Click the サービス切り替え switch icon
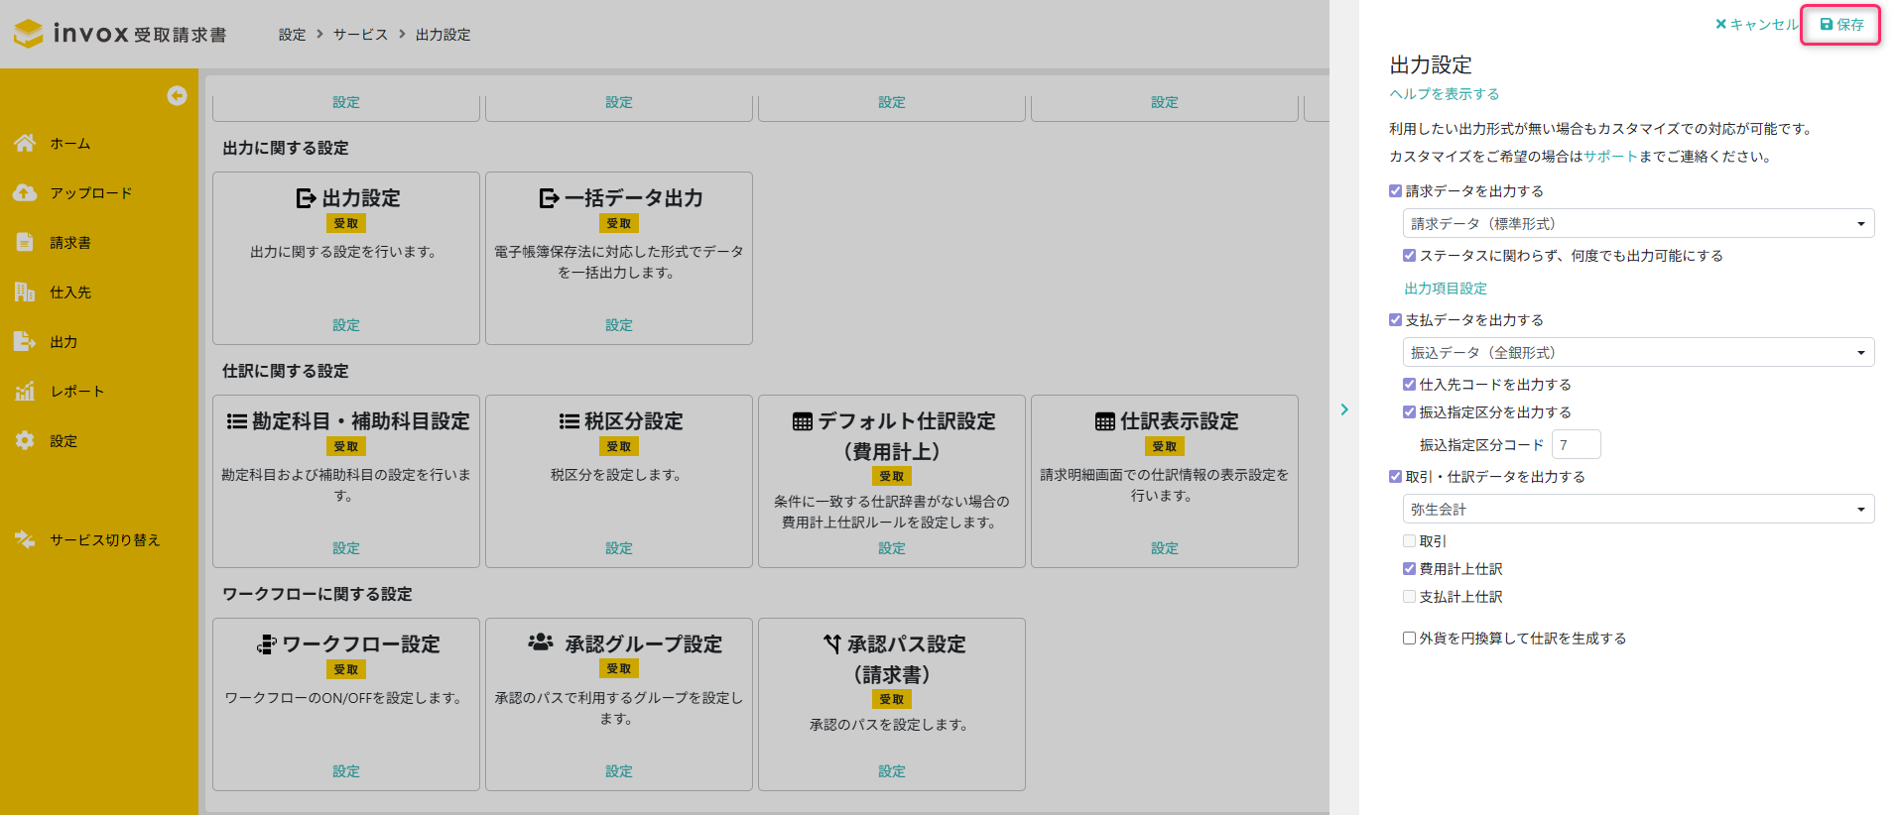Viewport: 1899px width, 815px height. pyautogui.click(x=25, y=539)
